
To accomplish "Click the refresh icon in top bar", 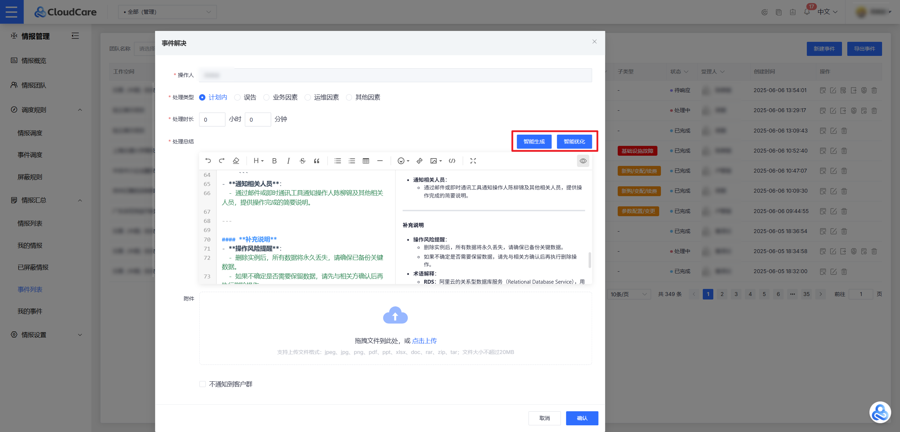I will coord(764,12).
